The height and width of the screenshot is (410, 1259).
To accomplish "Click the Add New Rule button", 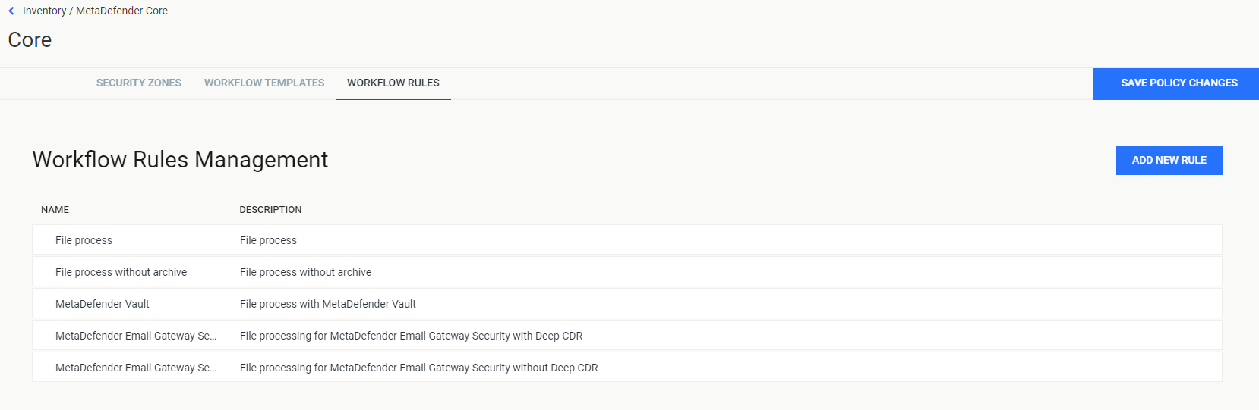I will point(1169,160).
